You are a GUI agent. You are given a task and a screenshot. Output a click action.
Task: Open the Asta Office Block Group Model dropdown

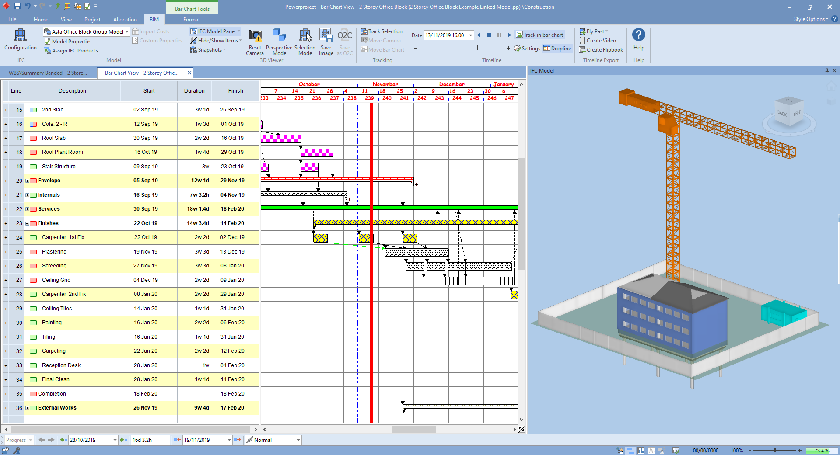(127, 32)
